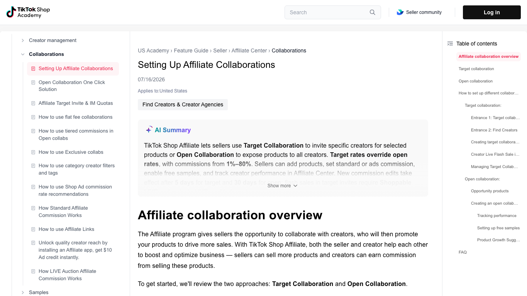Expand the Creator management section chevron
The width and height of the screenshot is (527, 296).
tap(23, 40)
